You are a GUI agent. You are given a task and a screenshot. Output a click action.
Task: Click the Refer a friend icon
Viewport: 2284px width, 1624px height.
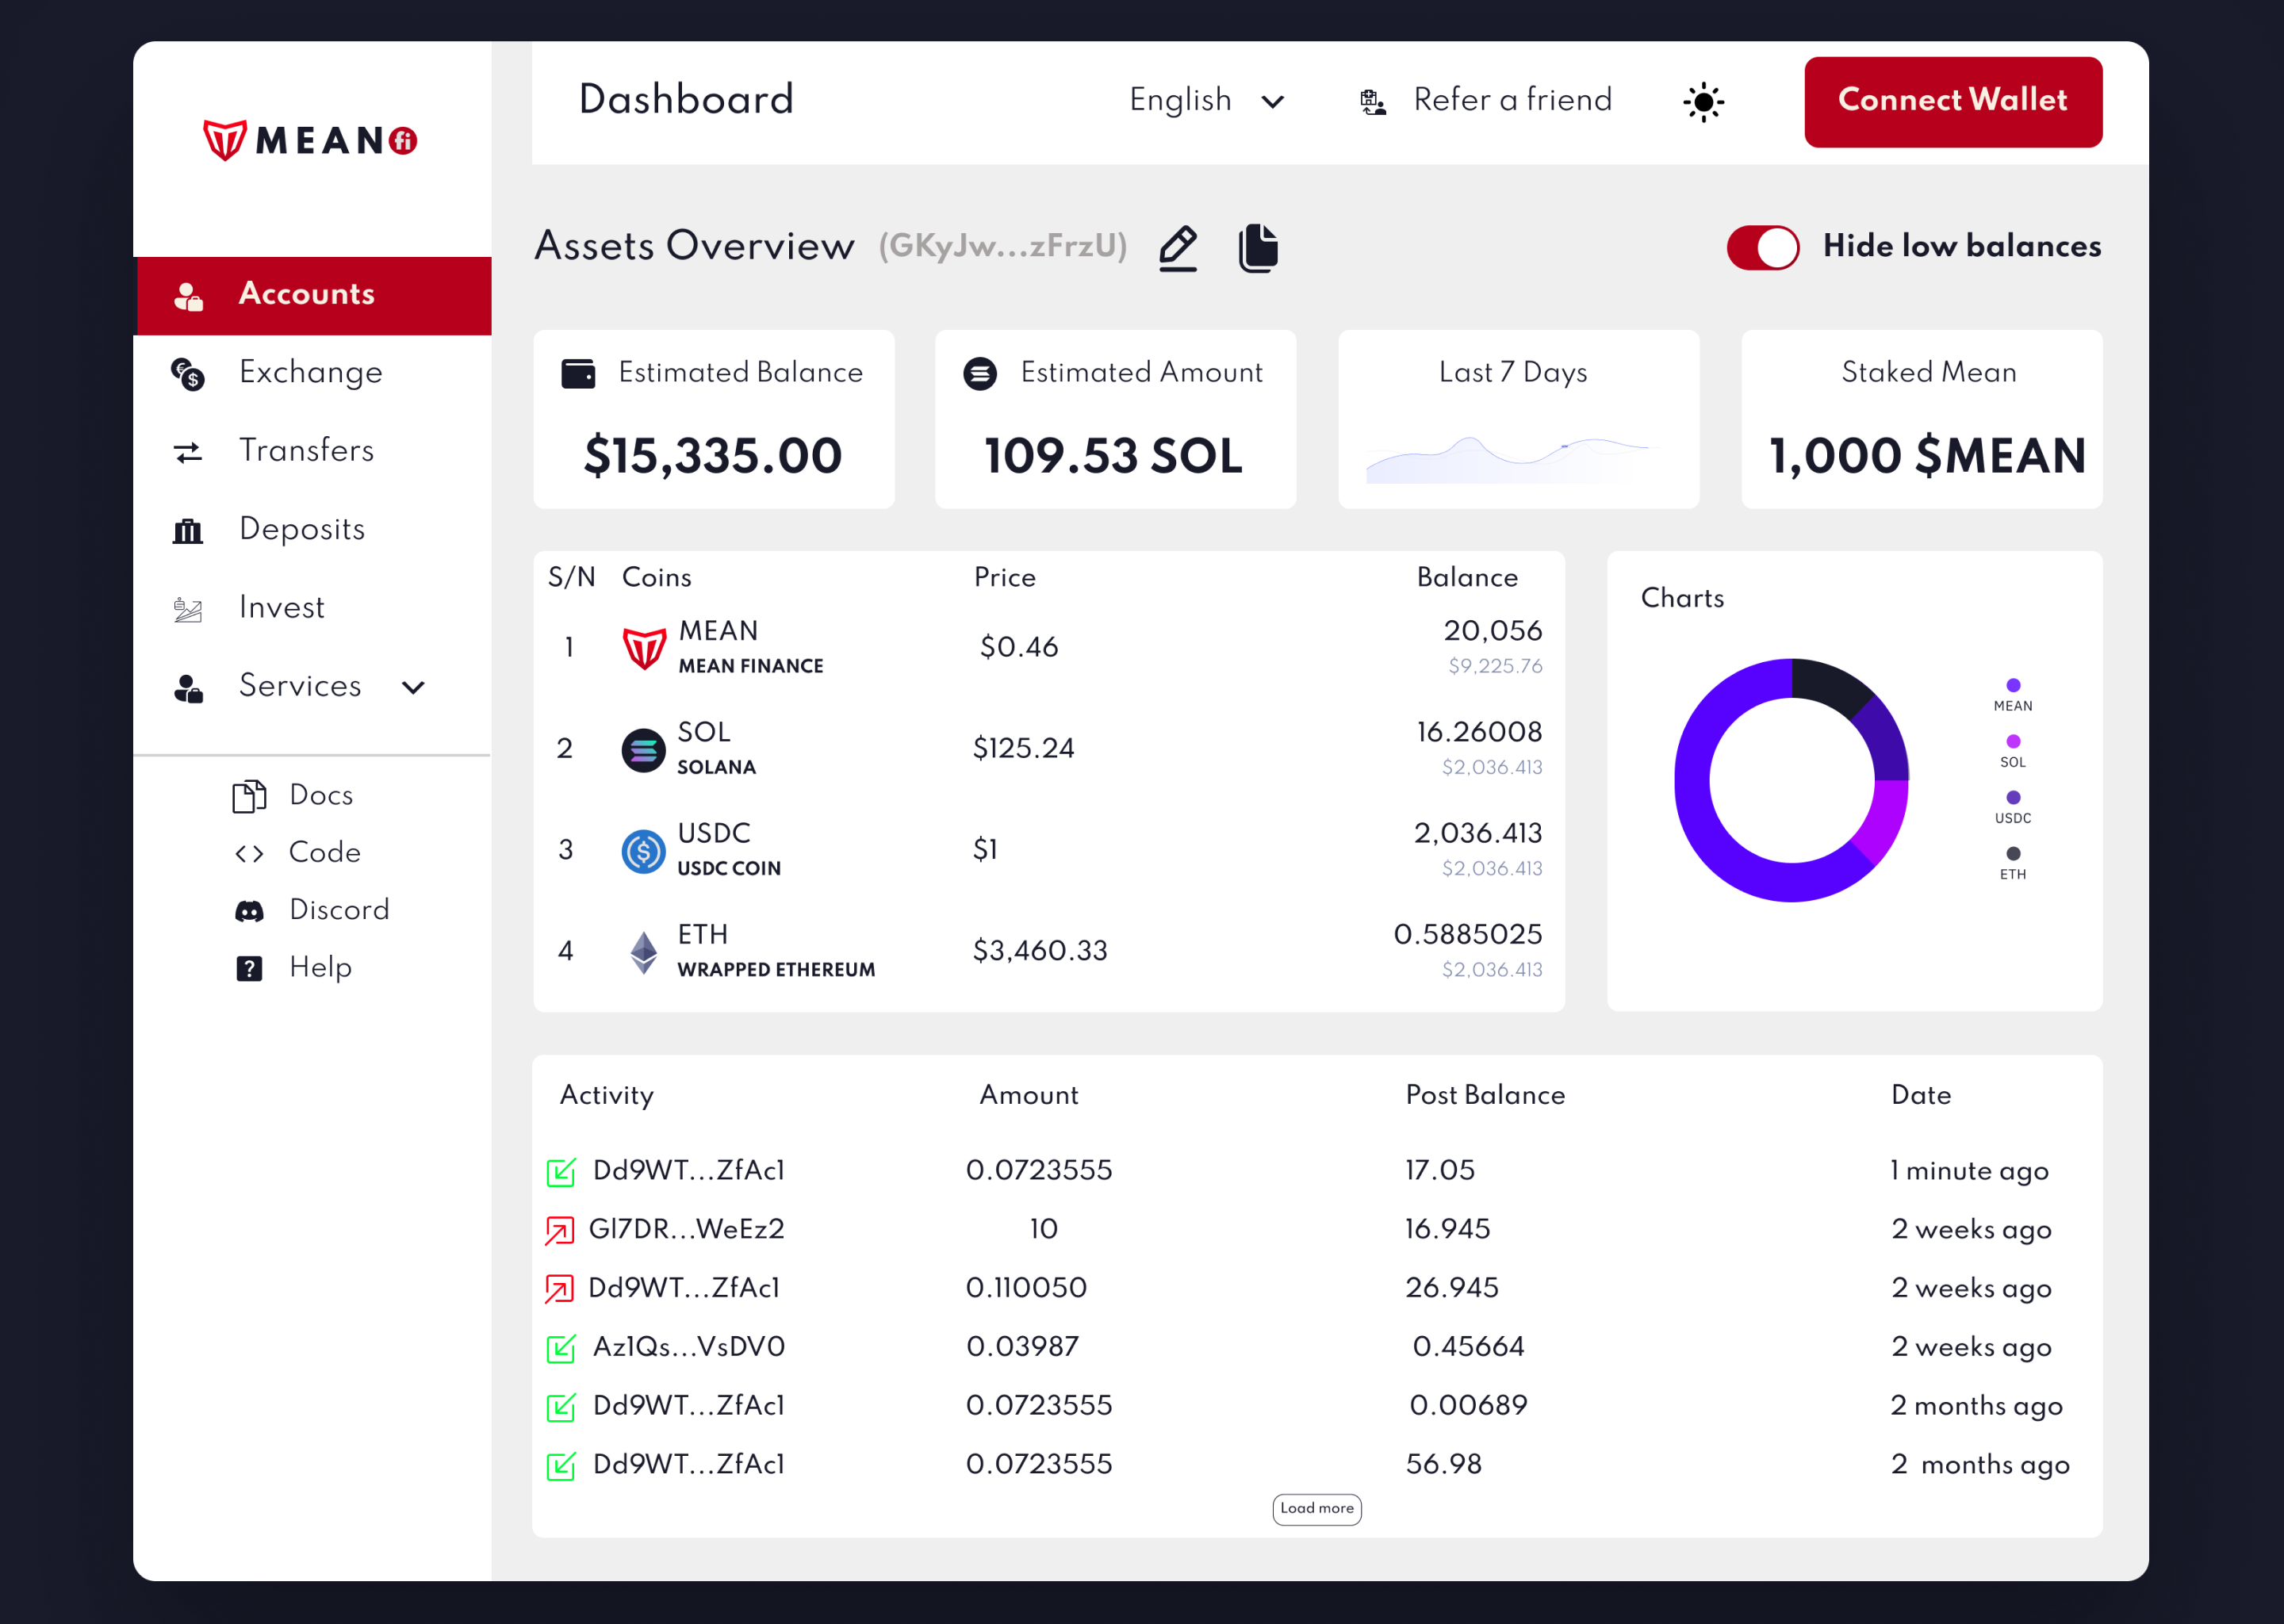click(x=1373, y=102)
